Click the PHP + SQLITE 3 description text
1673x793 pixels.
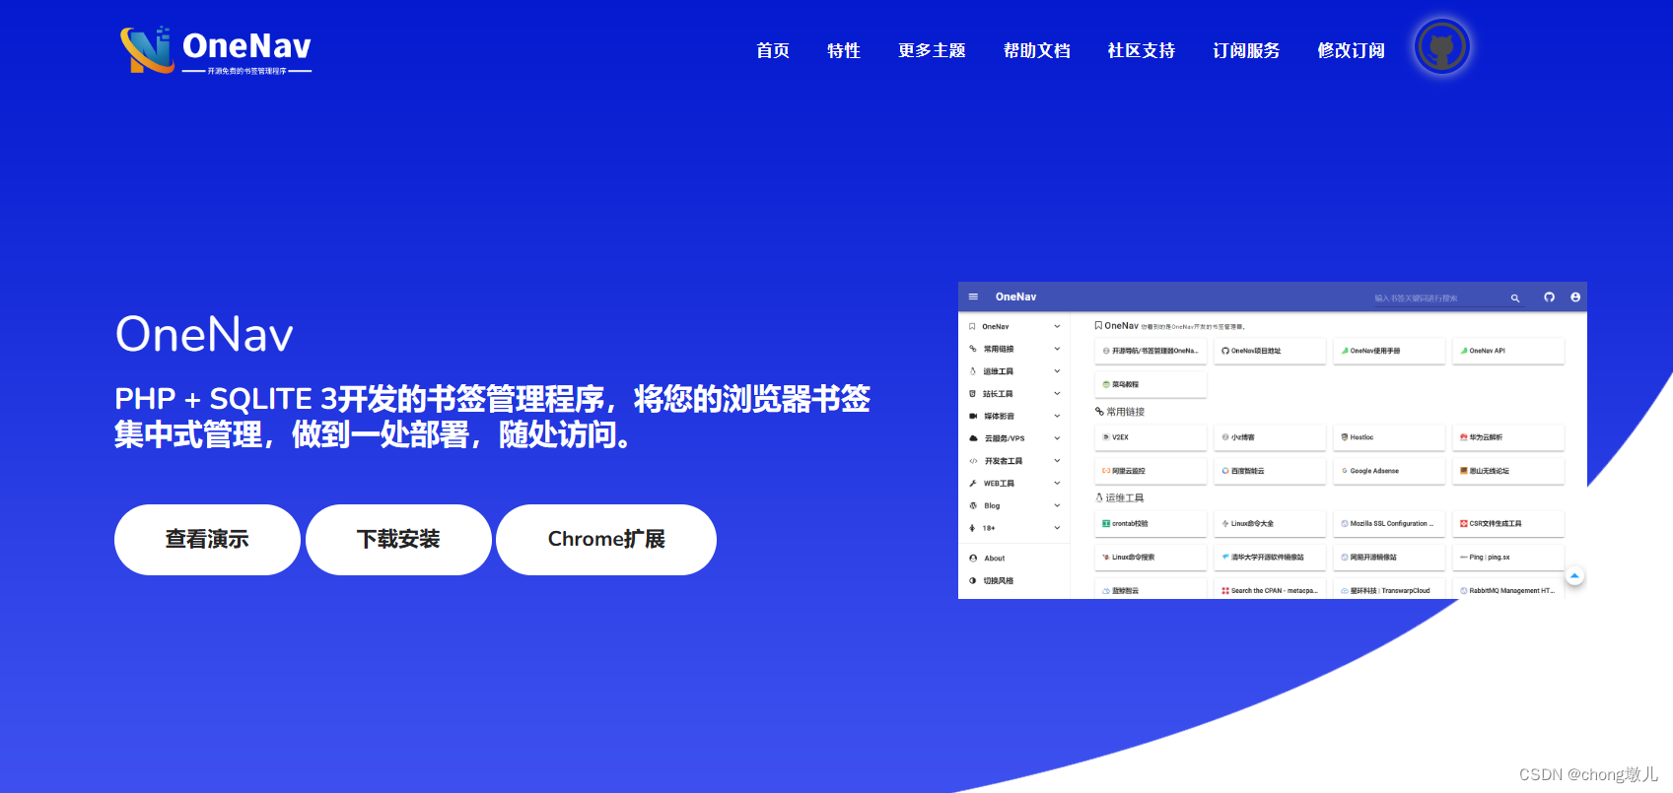pos(492,417)
